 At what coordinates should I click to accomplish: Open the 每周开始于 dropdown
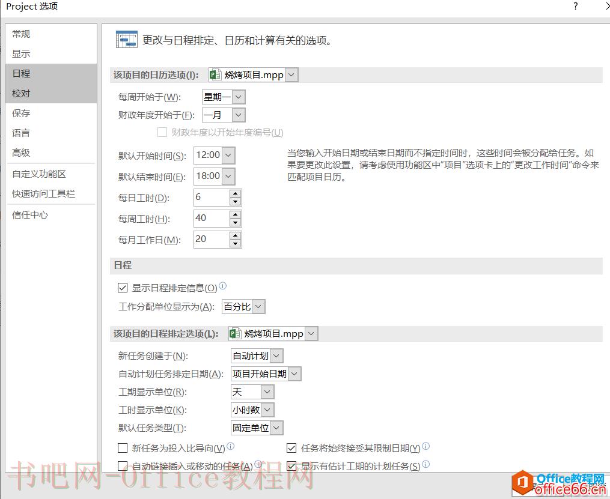239,97
